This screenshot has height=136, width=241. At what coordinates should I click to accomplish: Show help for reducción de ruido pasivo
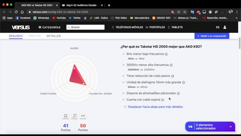172,76
